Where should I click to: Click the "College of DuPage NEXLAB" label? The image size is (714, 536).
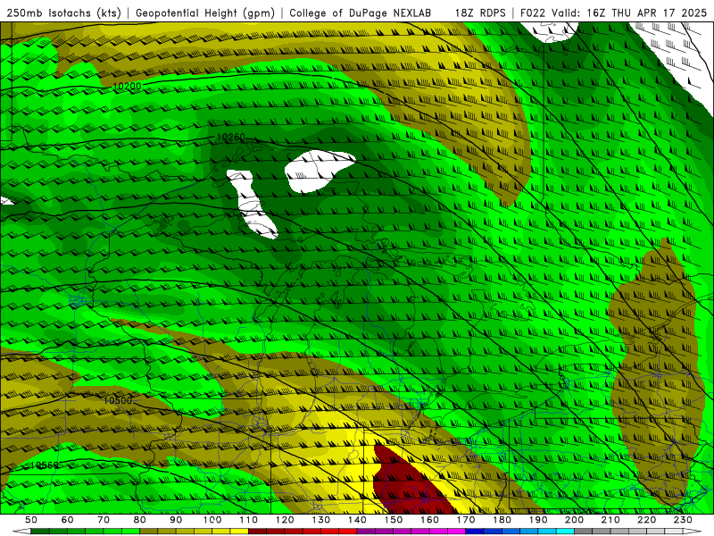(x=360, y=13)
